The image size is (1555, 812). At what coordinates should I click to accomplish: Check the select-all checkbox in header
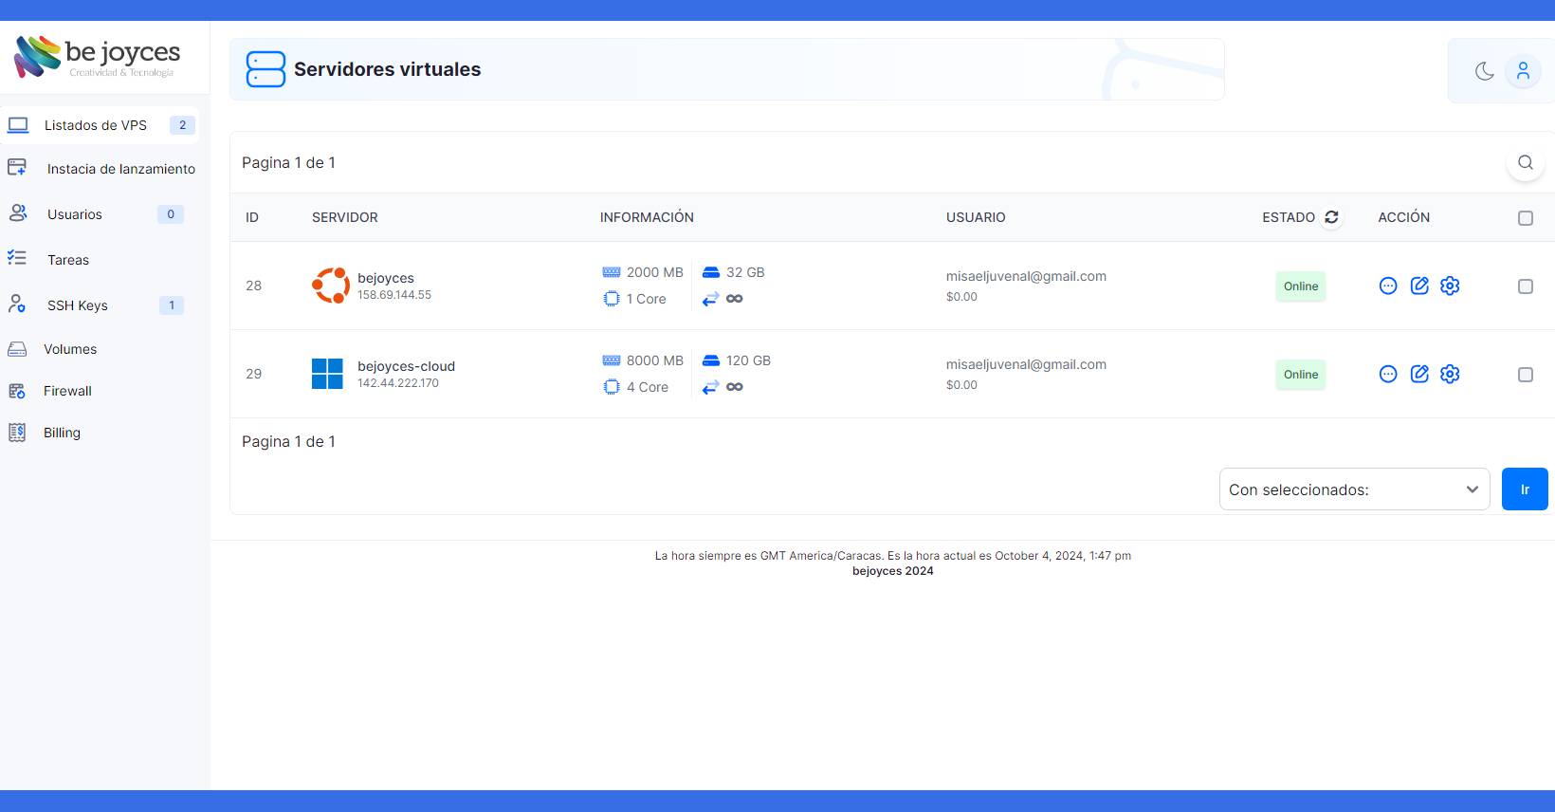1525,218
